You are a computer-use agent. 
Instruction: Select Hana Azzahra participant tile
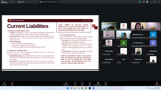pyautogui.click(x=109, y=59)
